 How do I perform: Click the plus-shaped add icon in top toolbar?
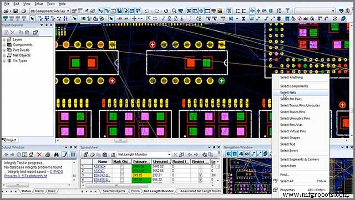point(258,11)
